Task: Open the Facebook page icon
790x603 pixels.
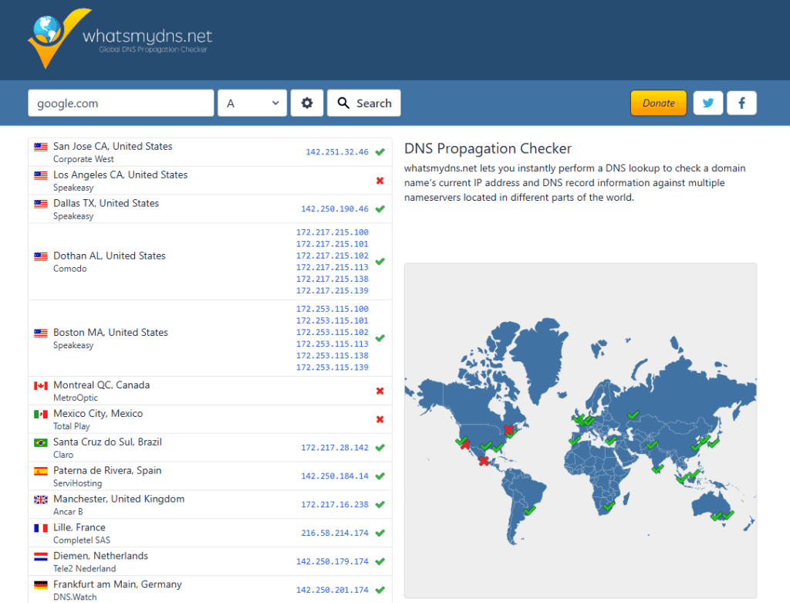Action: coord(741,103)
